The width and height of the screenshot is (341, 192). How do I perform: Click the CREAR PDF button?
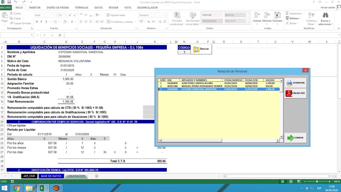click(296, 93)
